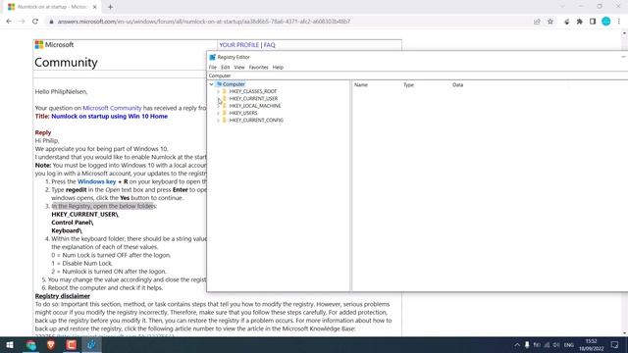
Task: Open first taskbar browser icon
Action: pyautogui.click(x=30, y=345)
